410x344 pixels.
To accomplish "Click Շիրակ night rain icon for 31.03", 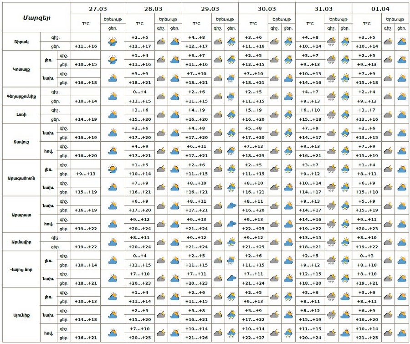I will pyautogui.click(x=332, y=41).
